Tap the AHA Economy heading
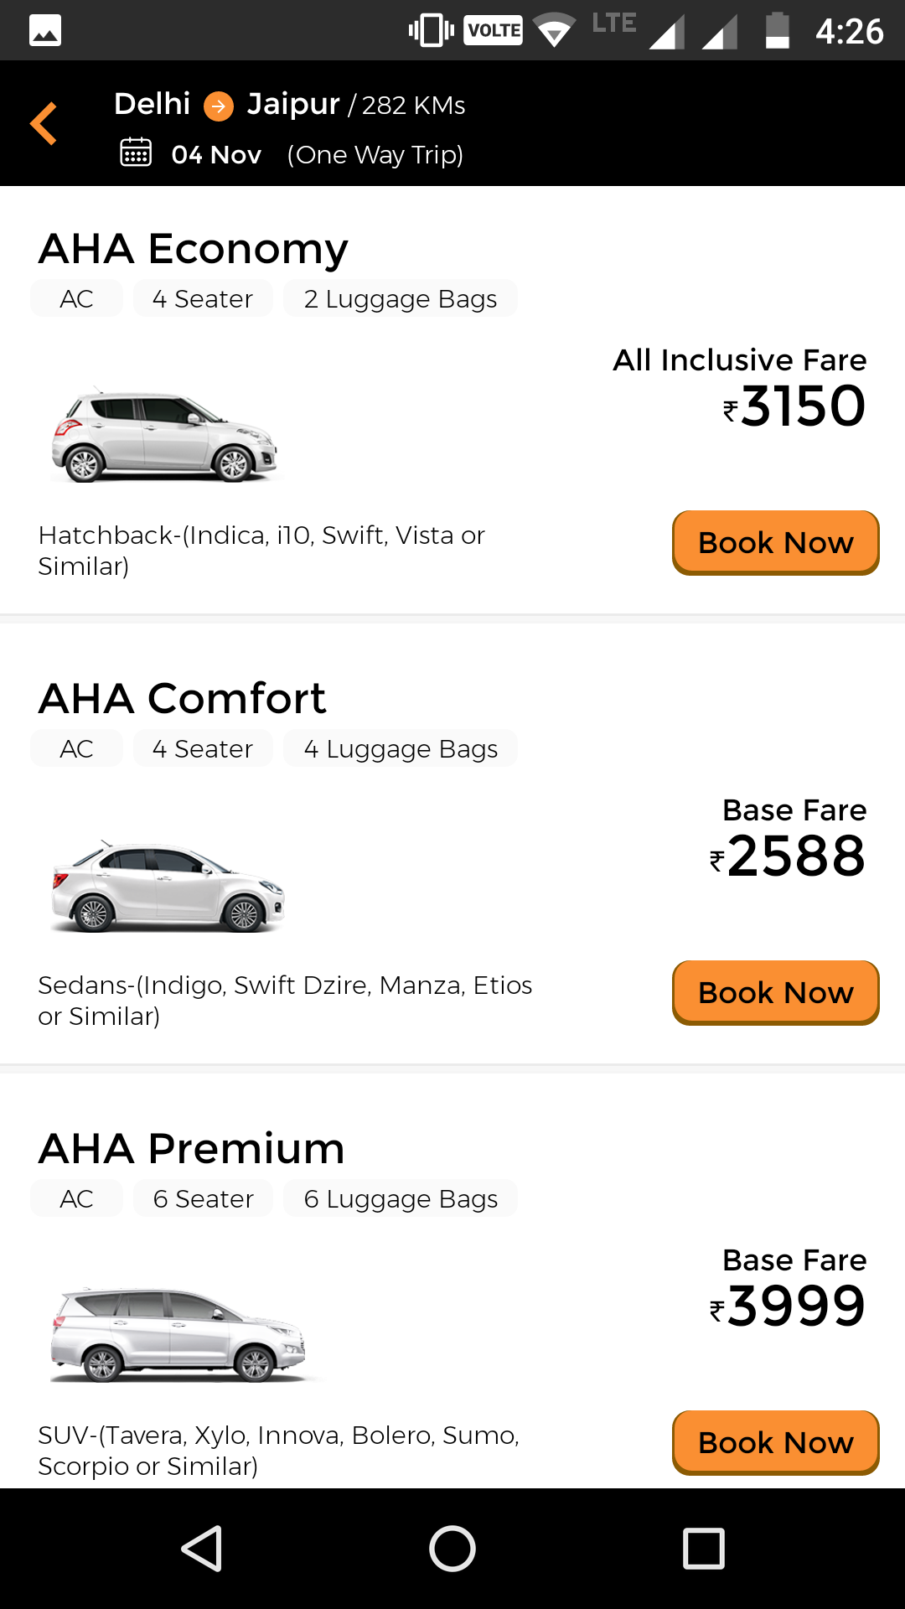 point(193,249)
